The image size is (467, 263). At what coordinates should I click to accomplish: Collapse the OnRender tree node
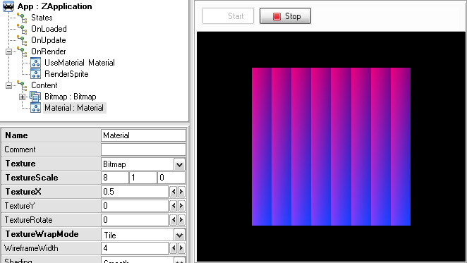click(x=9, y=51)
